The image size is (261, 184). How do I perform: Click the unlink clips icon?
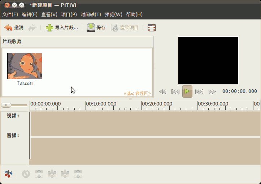[39, 174]
